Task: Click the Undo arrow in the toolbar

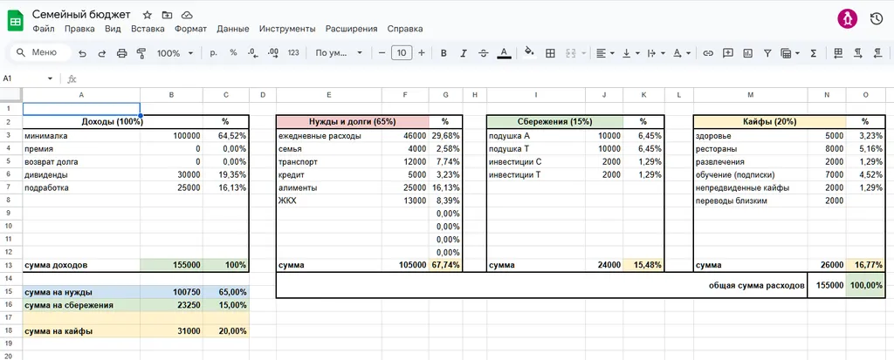Action: [82, 53]
